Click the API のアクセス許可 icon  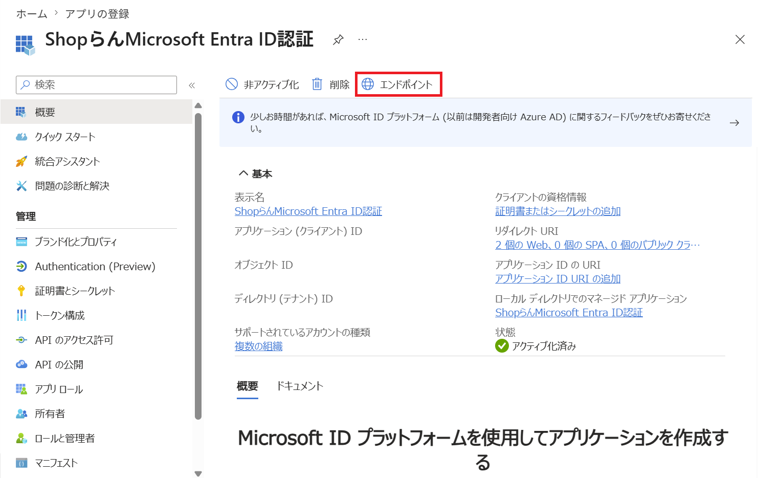point(21,340)
